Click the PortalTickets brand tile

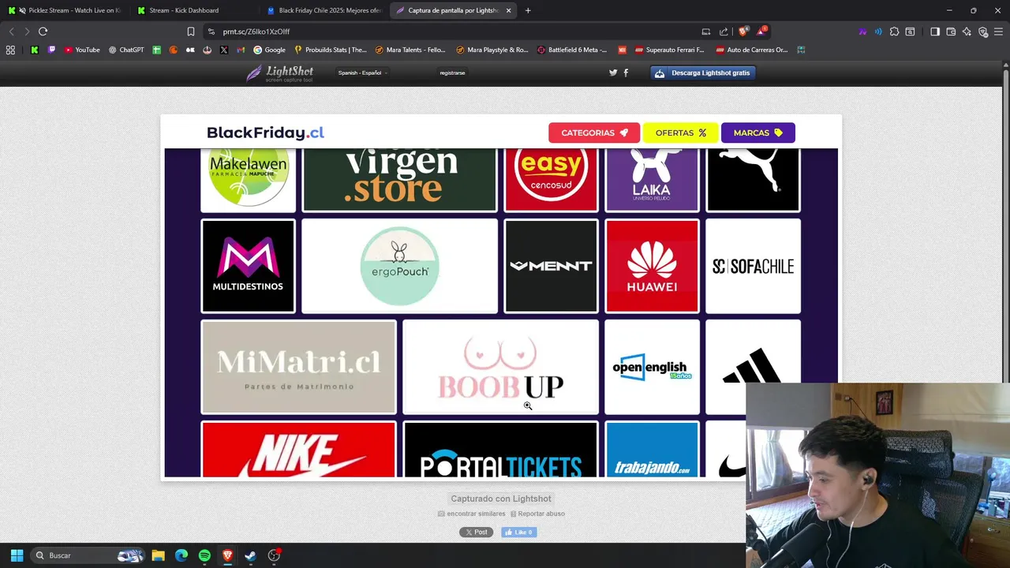(500, 450)
